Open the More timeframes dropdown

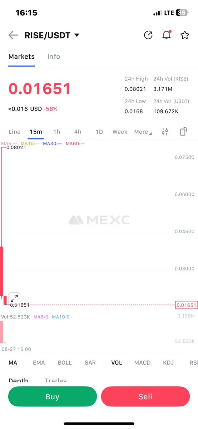point(143,132)
